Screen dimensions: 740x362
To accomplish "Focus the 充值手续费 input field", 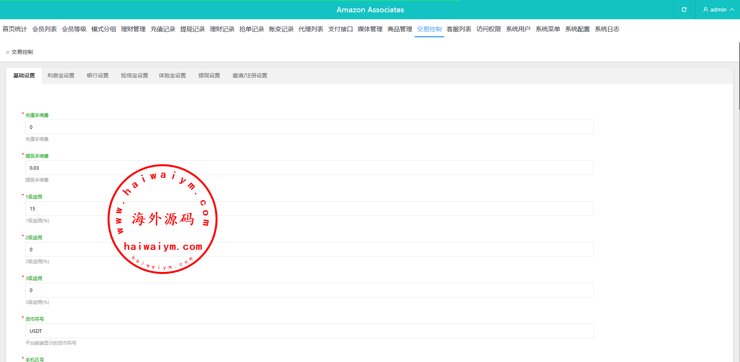I will pos(309,127).
